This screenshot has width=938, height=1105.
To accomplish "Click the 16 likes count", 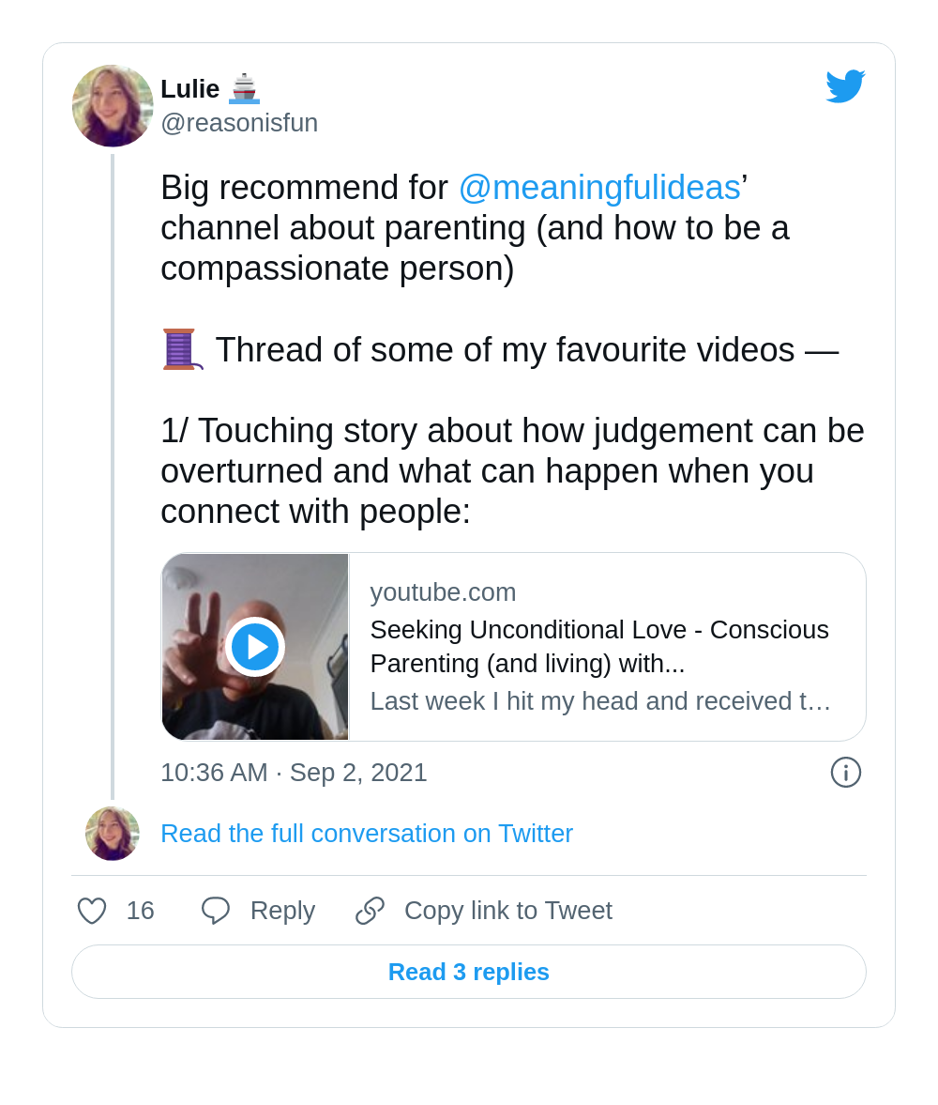I will (140, 911).
